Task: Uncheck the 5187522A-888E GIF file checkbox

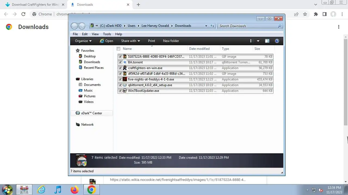Action: [x=120, y=57]
